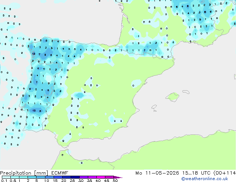
Task: Open the weatheronline.co.uk copyright link
Action: pos(205,179)
